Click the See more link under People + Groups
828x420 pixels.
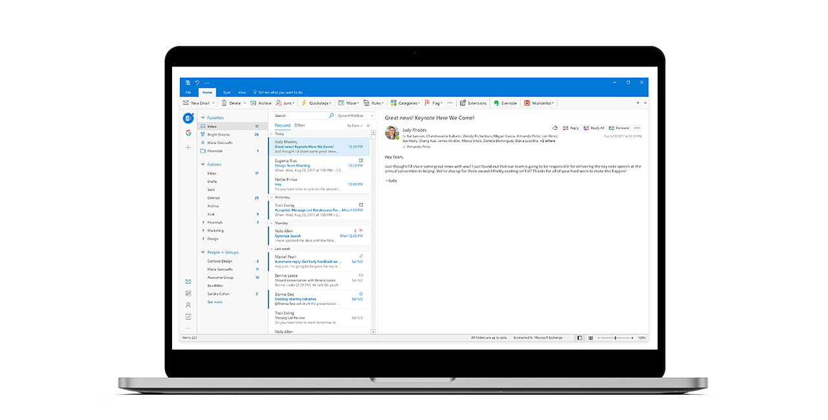(x=215, y=302)
